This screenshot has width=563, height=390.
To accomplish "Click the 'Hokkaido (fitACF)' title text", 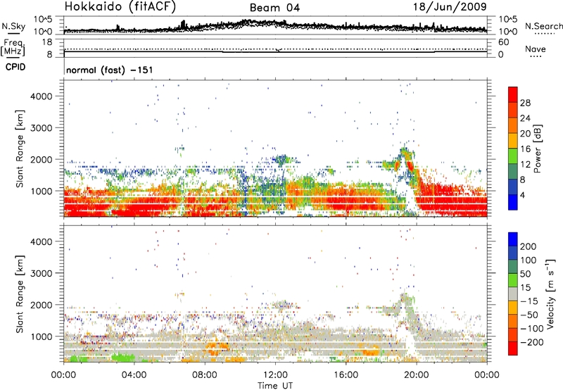I will click(120, 6).
